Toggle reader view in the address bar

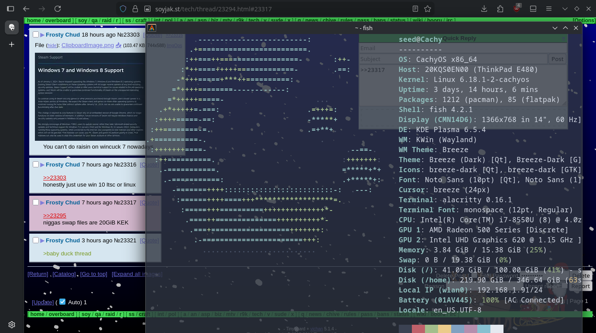(x=415, y=9)
